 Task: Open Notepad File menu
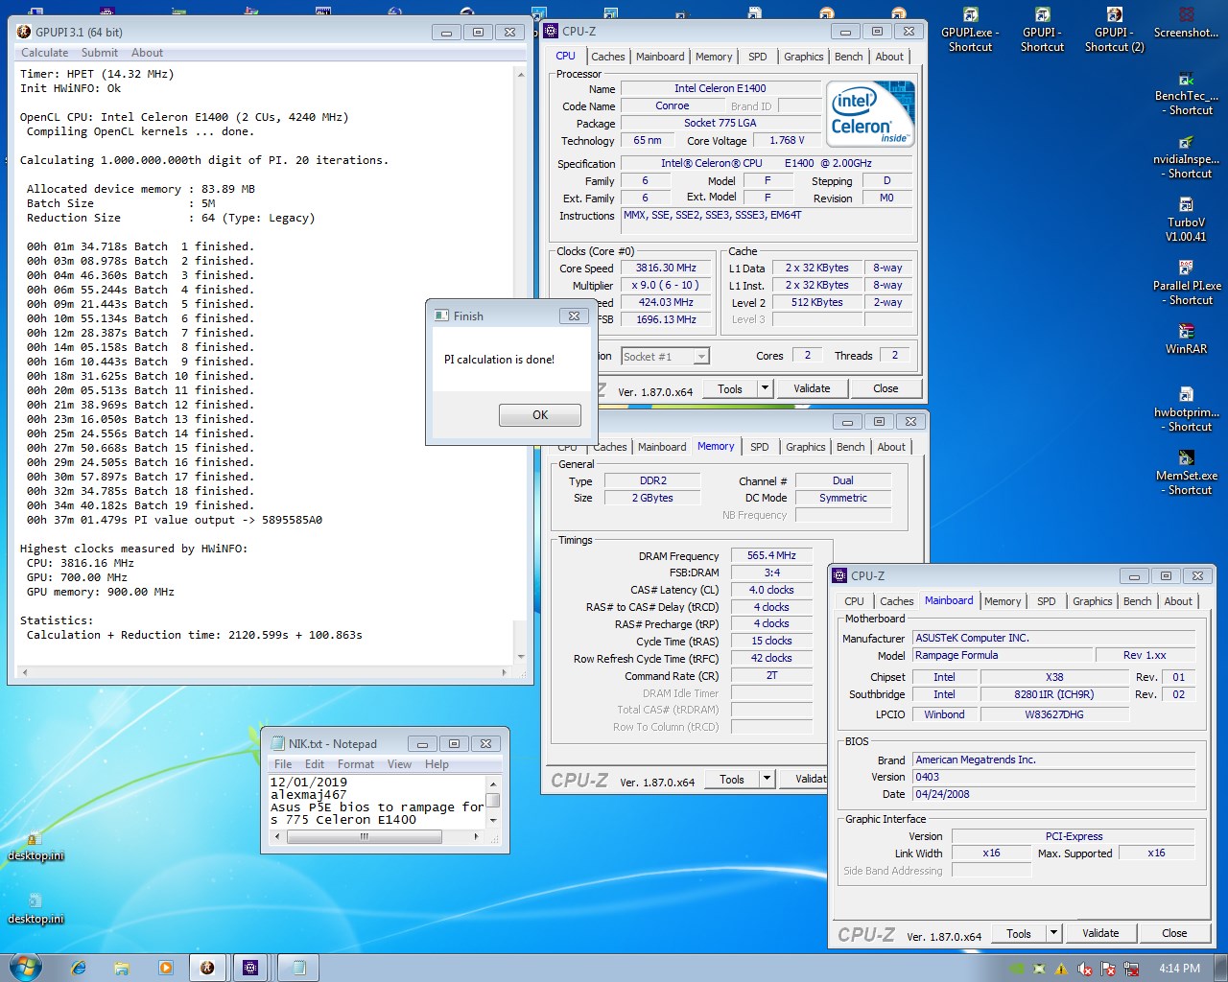click(283, 764)
